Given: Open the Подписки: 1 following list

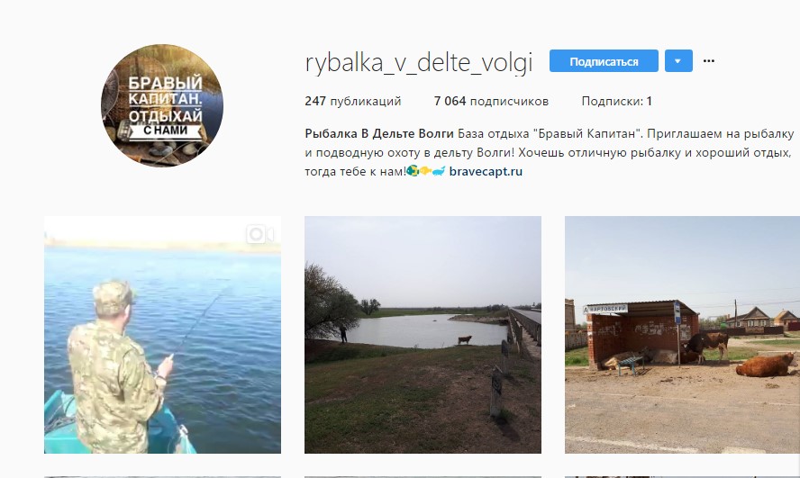Looking at the screenshot, I should [x=617, y=102].
